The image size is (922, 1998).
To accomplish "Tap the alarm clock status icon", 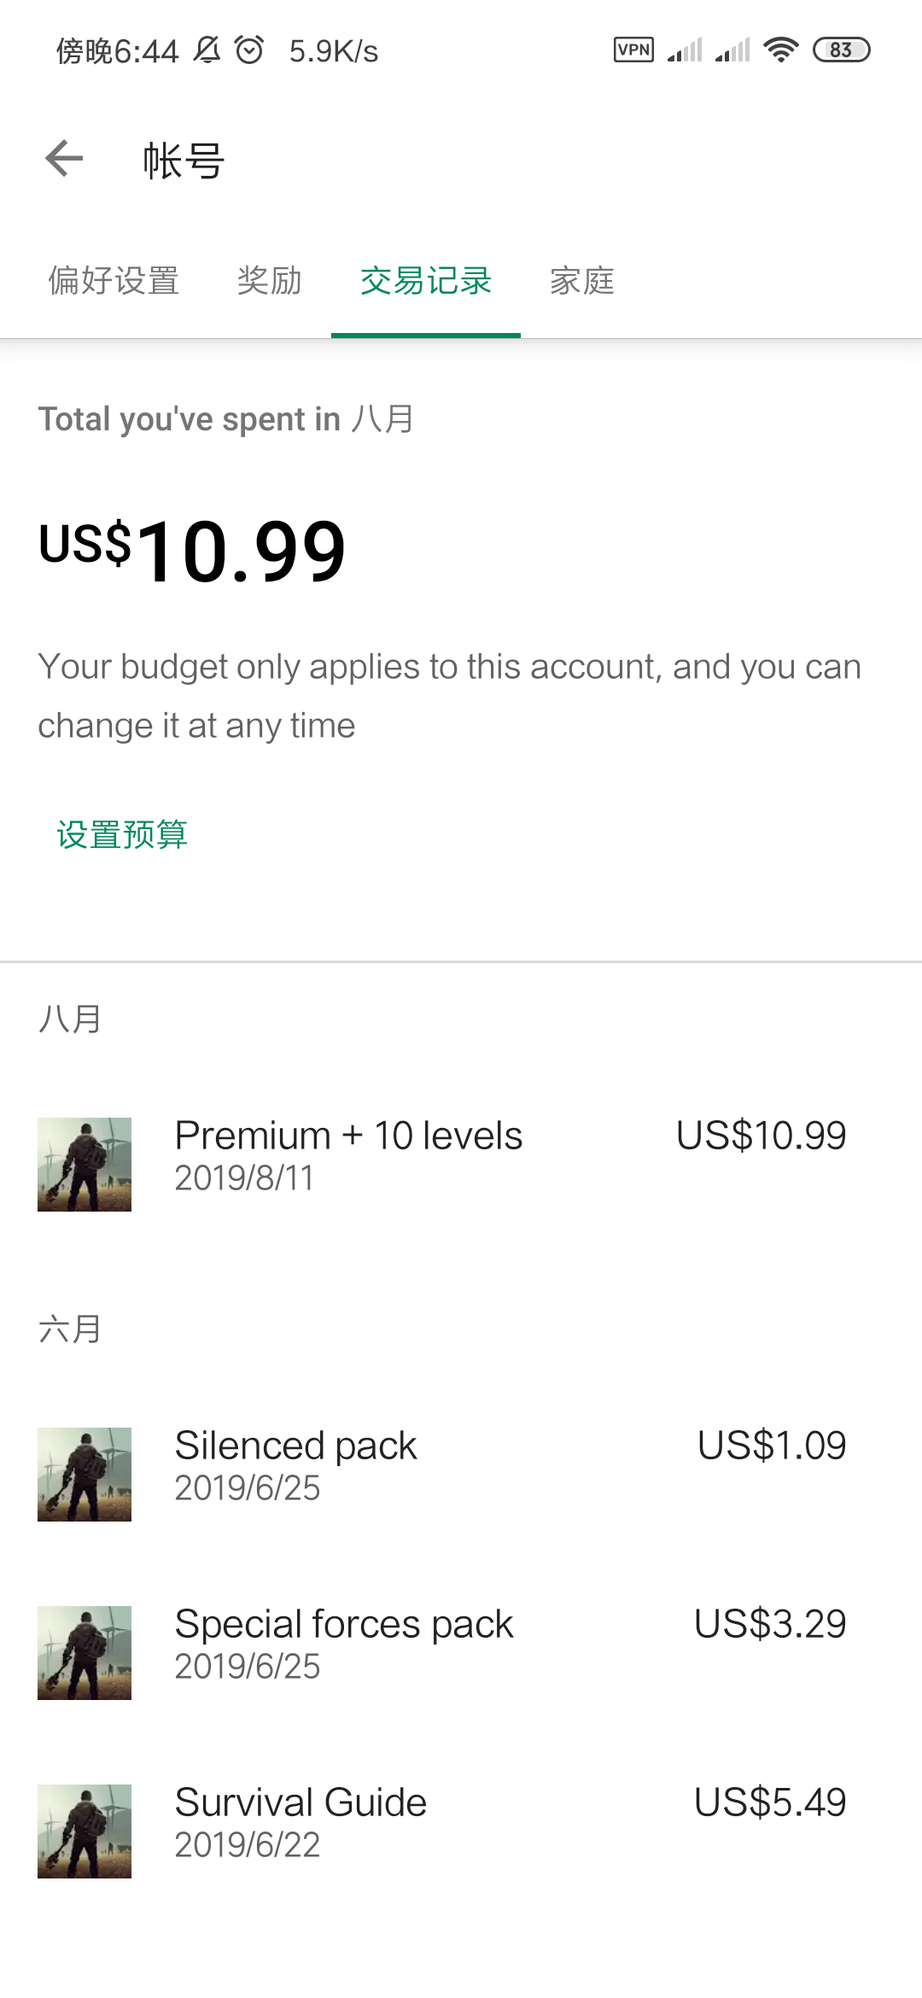I will click(249, 50).
